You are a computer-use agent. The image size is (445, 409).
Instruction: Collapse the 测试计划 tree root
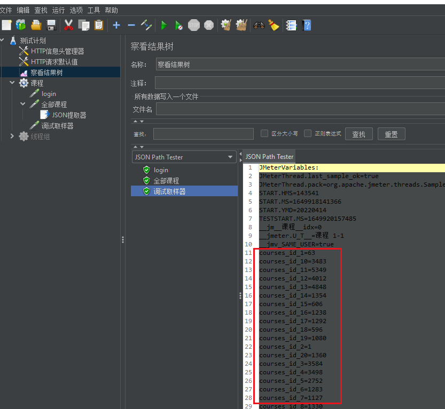click(2, 41)
